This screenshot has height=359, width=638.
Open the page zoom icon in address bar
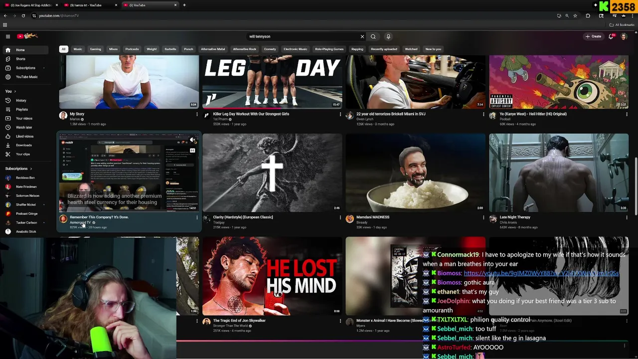pos(567,15)
